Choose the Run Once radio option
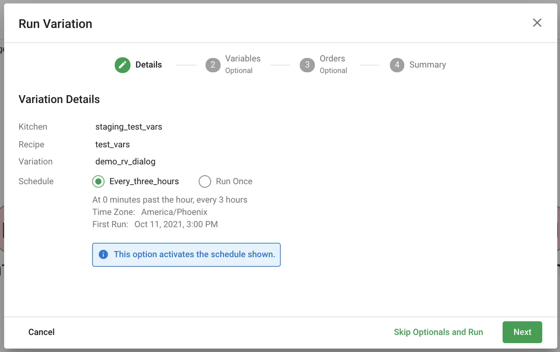 pyautogui.click(x=205, y=181)
